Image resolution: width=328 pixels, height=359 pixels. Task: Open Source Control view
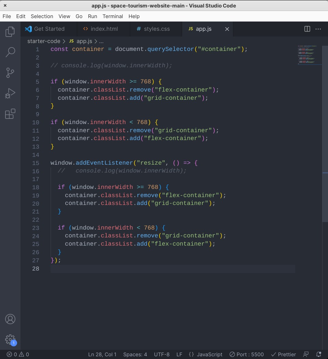(x=10, y=72)
